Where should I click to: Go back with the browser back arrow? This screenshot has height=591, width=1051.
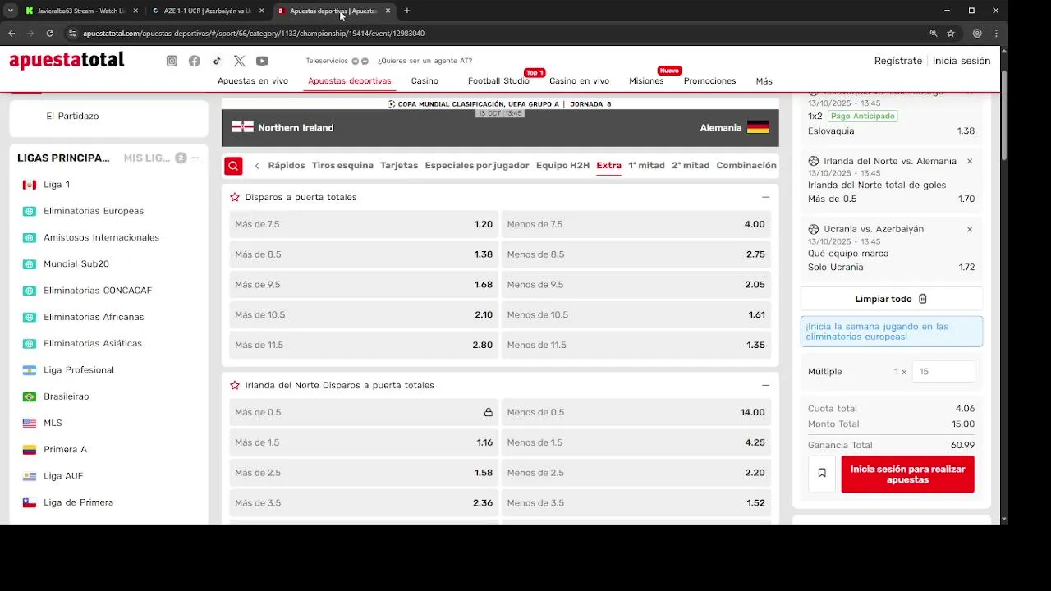(11, 34)
